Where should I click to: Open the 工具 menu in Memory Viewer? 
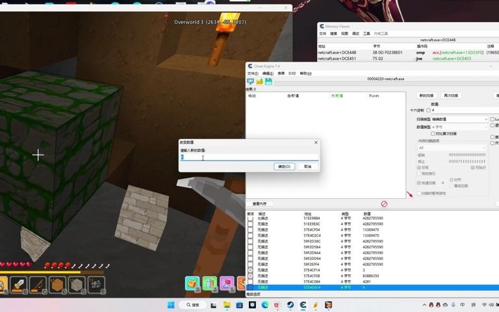point(366,33)
